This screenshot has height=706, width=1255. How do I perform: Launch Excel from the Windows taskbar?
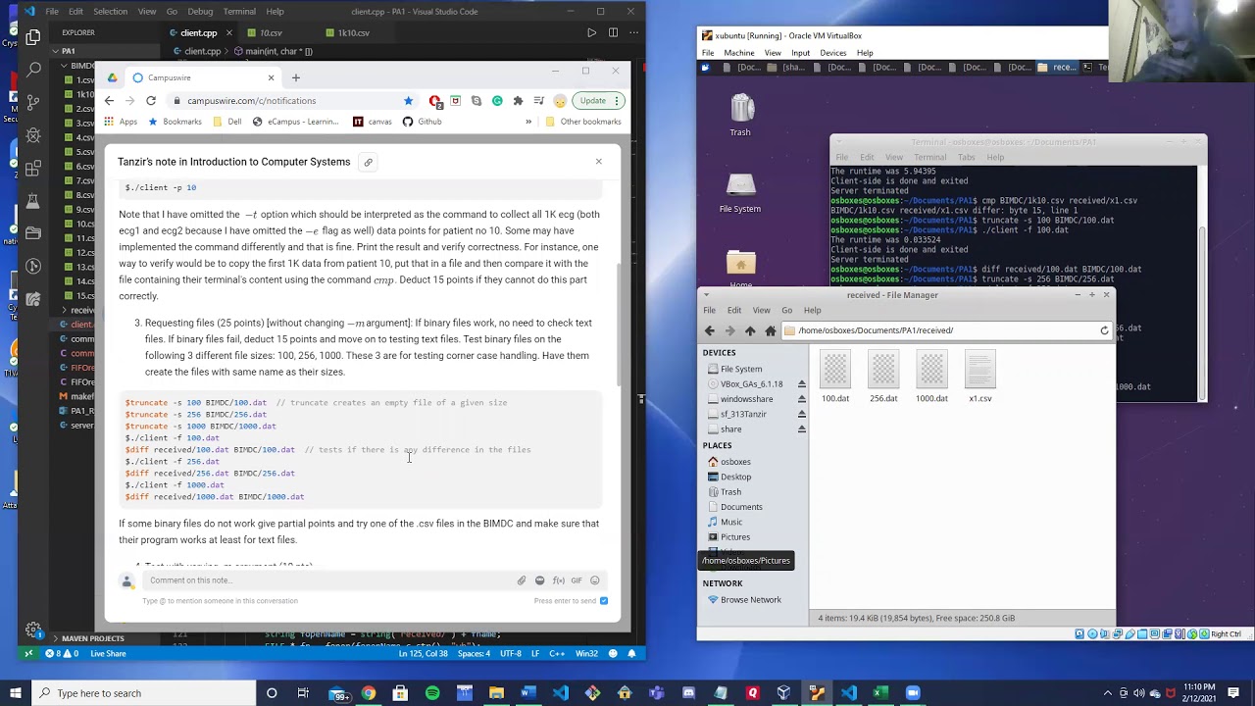[880, 693]
